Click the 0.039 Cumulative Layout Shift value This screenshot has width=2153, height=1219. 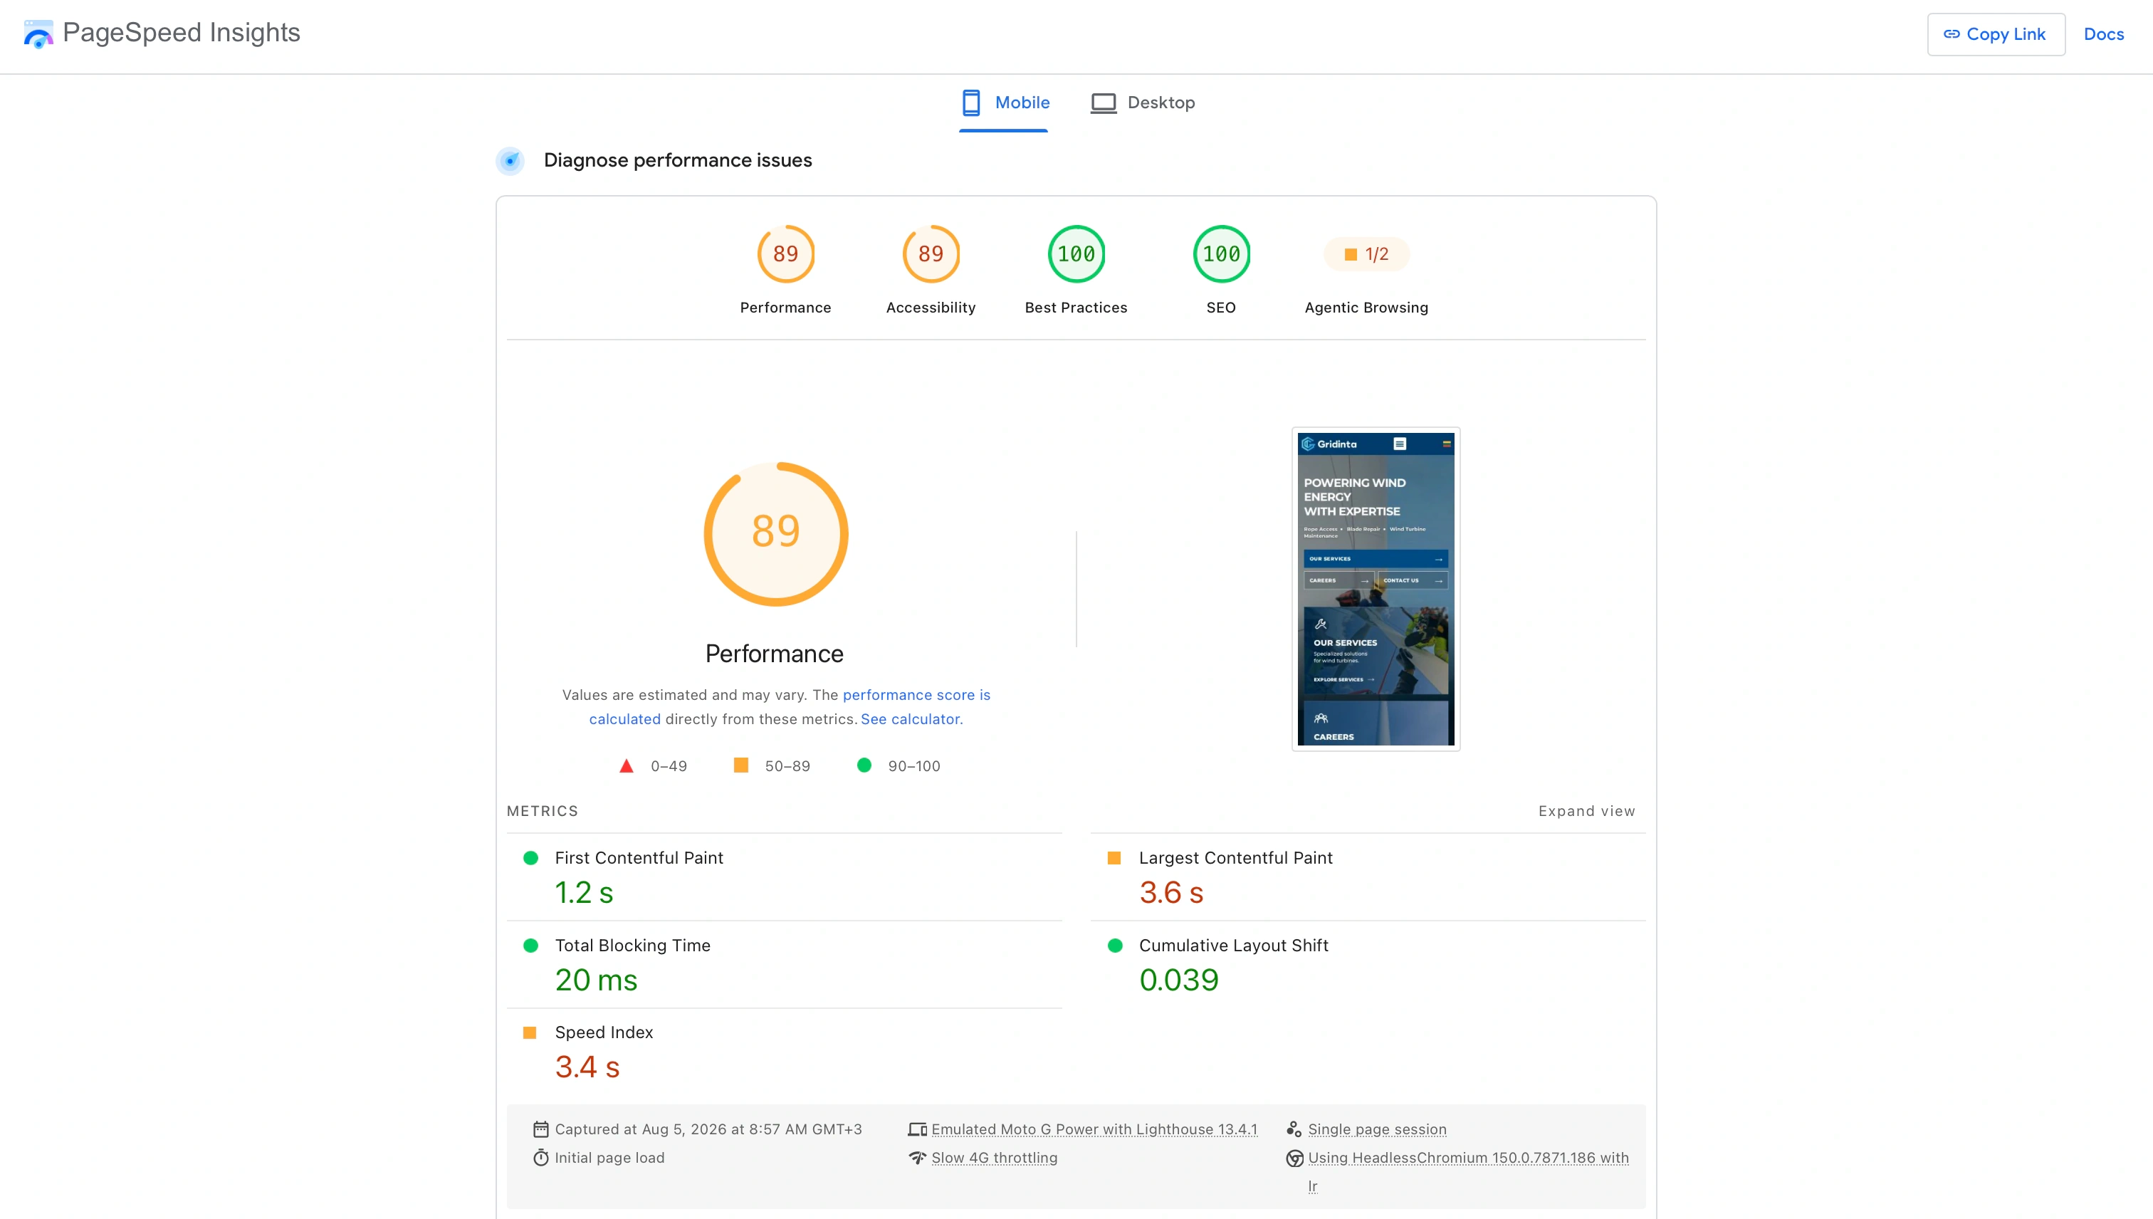click(1178, 980)
